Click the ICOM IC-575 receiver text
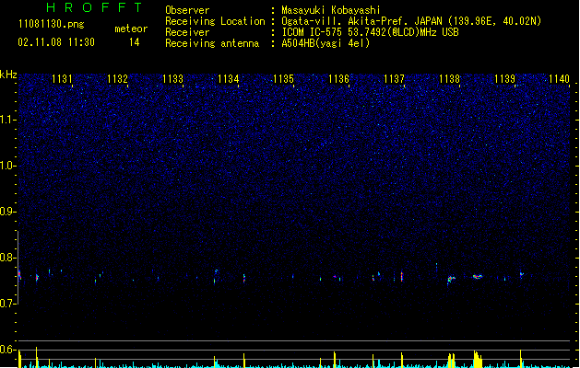 (x=371, y=32)
